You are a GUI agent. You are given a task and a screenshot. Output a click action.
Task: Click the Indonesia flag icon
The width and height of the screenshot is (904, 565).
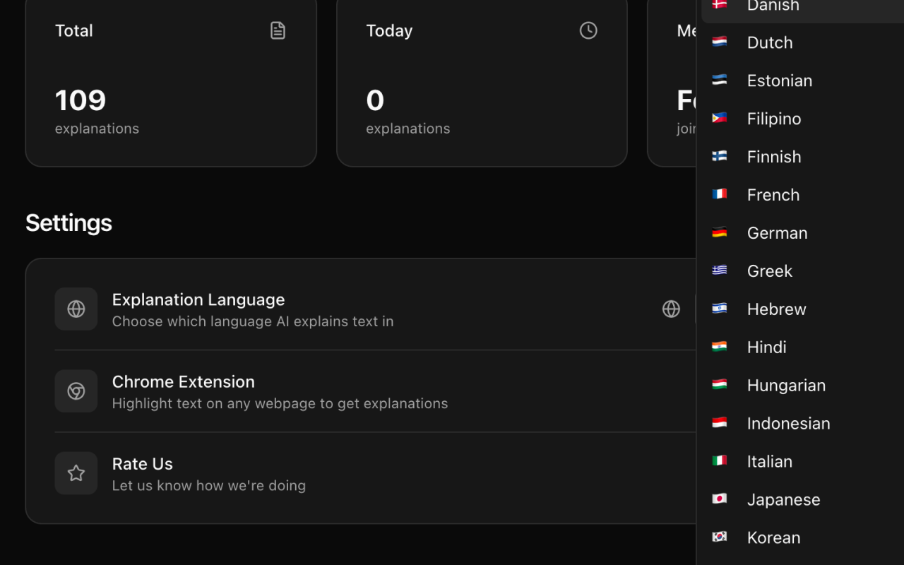pos(720,423)
